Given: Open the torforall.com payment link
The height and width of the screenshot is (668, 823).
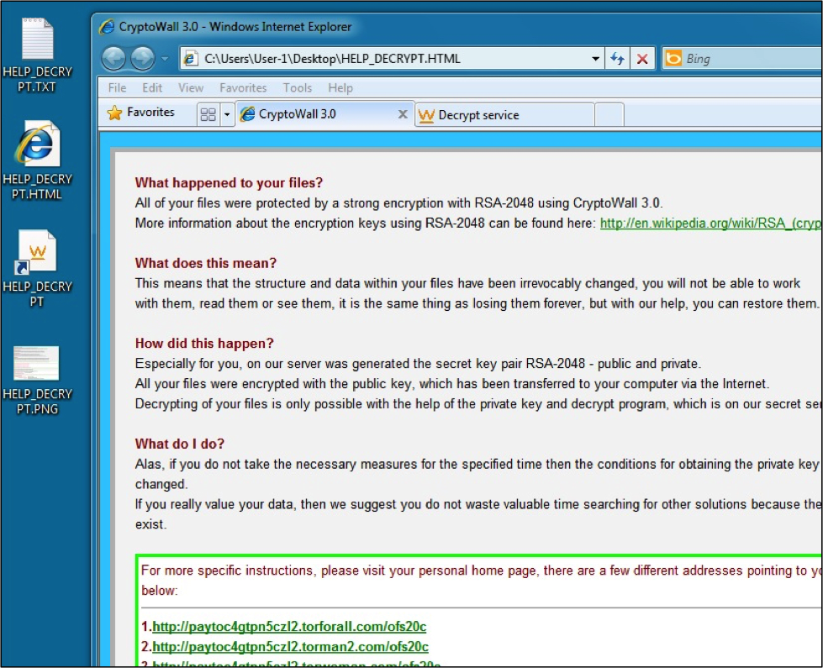Looking at the screenshot, I should click(x=288, y=627).
